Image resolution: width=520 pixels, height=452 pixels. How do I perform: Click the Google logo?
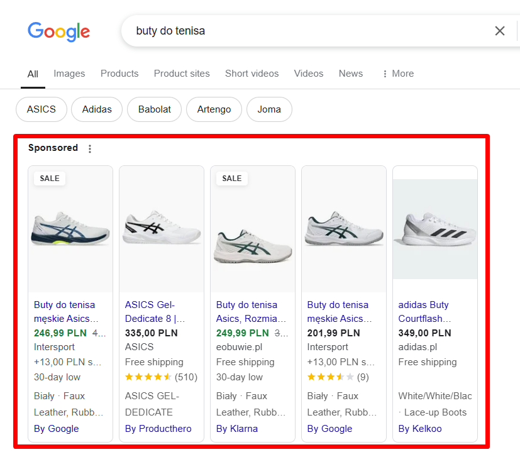click(58, 31)
